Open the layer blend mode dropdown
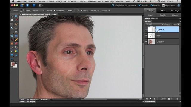 (154, 24)
